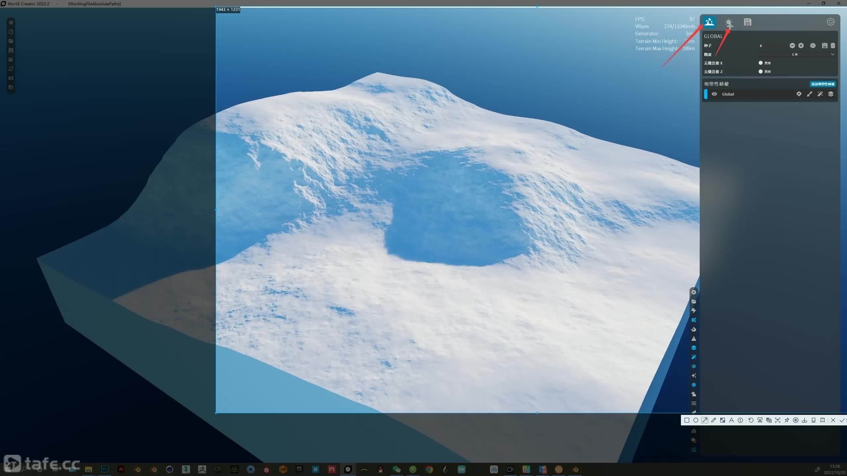847x476 pixels.
Task: Click the mountain triangle icon in strip
Action: pos(694,338)
